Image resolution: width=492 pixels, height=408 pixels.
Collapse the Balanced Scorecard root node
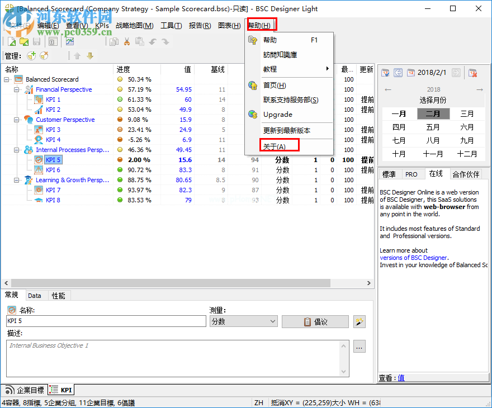(x=6, y=79)
